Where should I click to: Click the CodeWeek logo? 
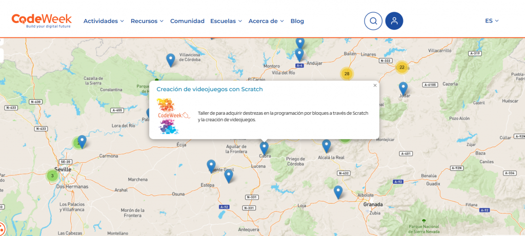42,21
